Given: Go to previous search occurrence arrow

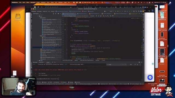Looking at the screenshot, I should (97, 16).
